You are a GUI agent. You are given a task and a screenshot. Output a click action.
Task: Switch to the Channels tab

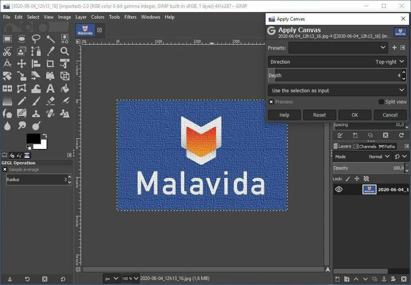pyautogui.click(x=365, y=146)
